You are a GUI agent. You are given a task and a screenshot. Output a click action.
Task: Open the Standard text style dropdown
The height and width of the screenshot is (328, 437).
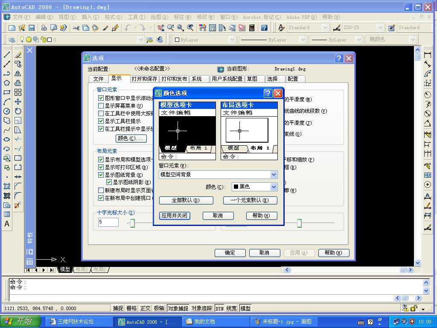[325, 28]
